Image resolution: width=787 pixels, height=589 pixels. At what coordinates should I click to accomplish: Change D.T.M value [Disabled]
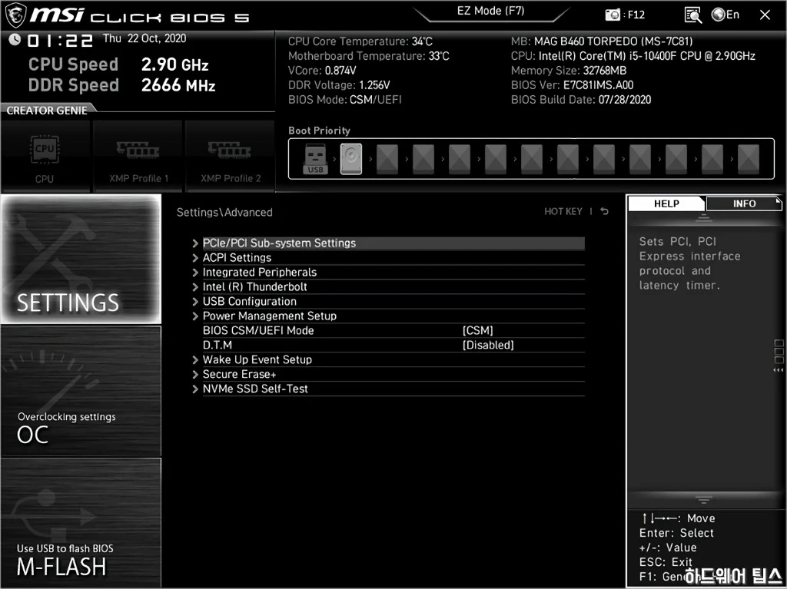point(488,345)
